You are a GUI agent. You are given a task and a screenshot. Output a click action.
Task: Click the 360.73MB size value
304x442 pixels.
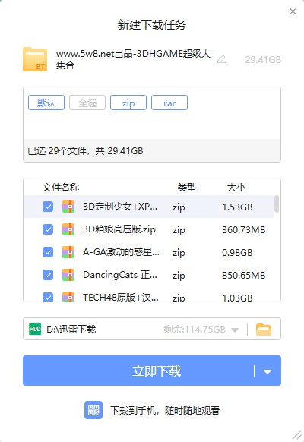[x=244, y=230]
